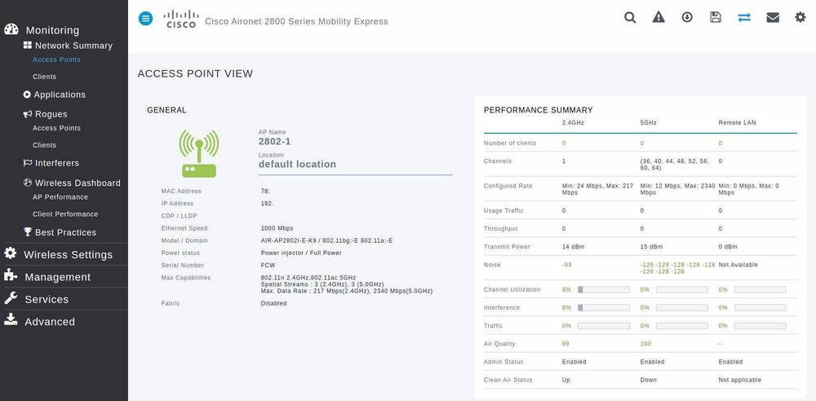This screenshot has height=401, width=816.
Task: Open Interferers in sidebar
Action: (x=57, y=163)
